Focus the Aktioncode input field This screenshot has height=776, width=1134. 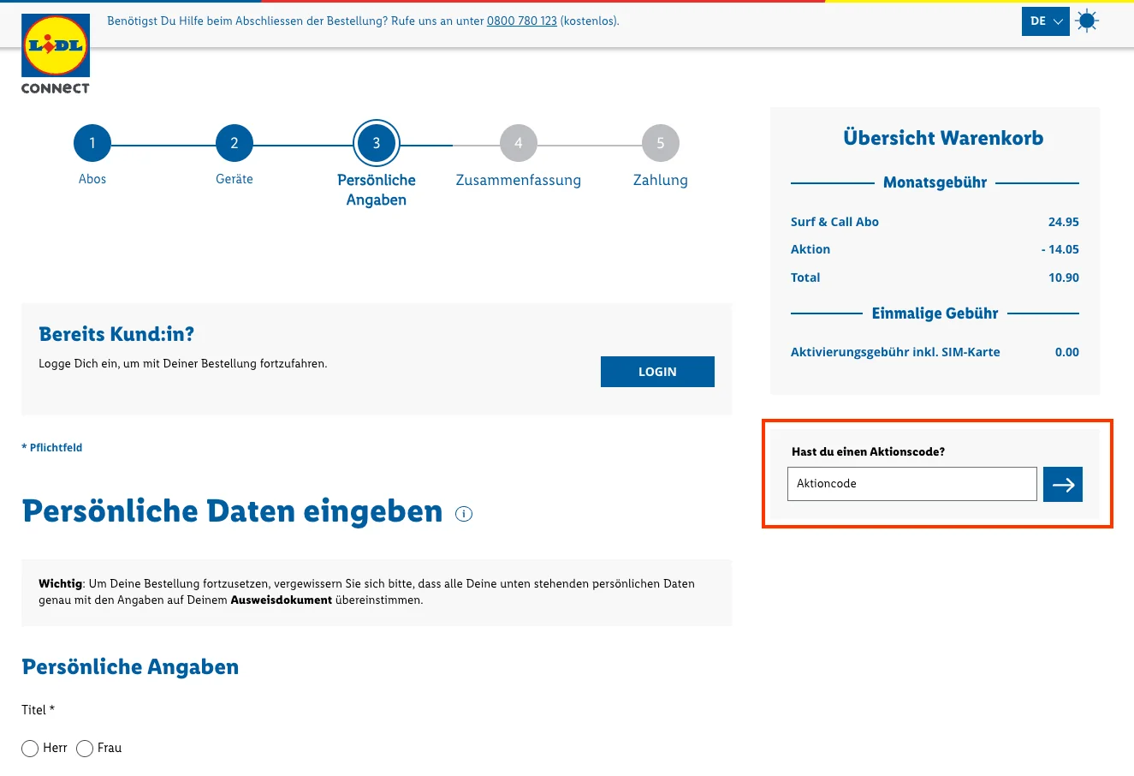(x=912, y=484)
